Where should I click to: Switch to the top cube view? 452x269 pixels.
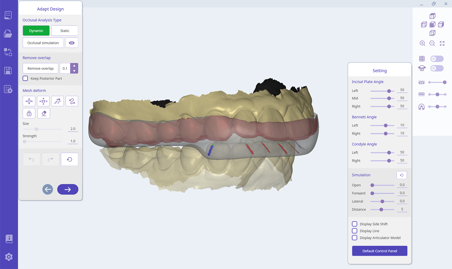[x=432, y=16]
